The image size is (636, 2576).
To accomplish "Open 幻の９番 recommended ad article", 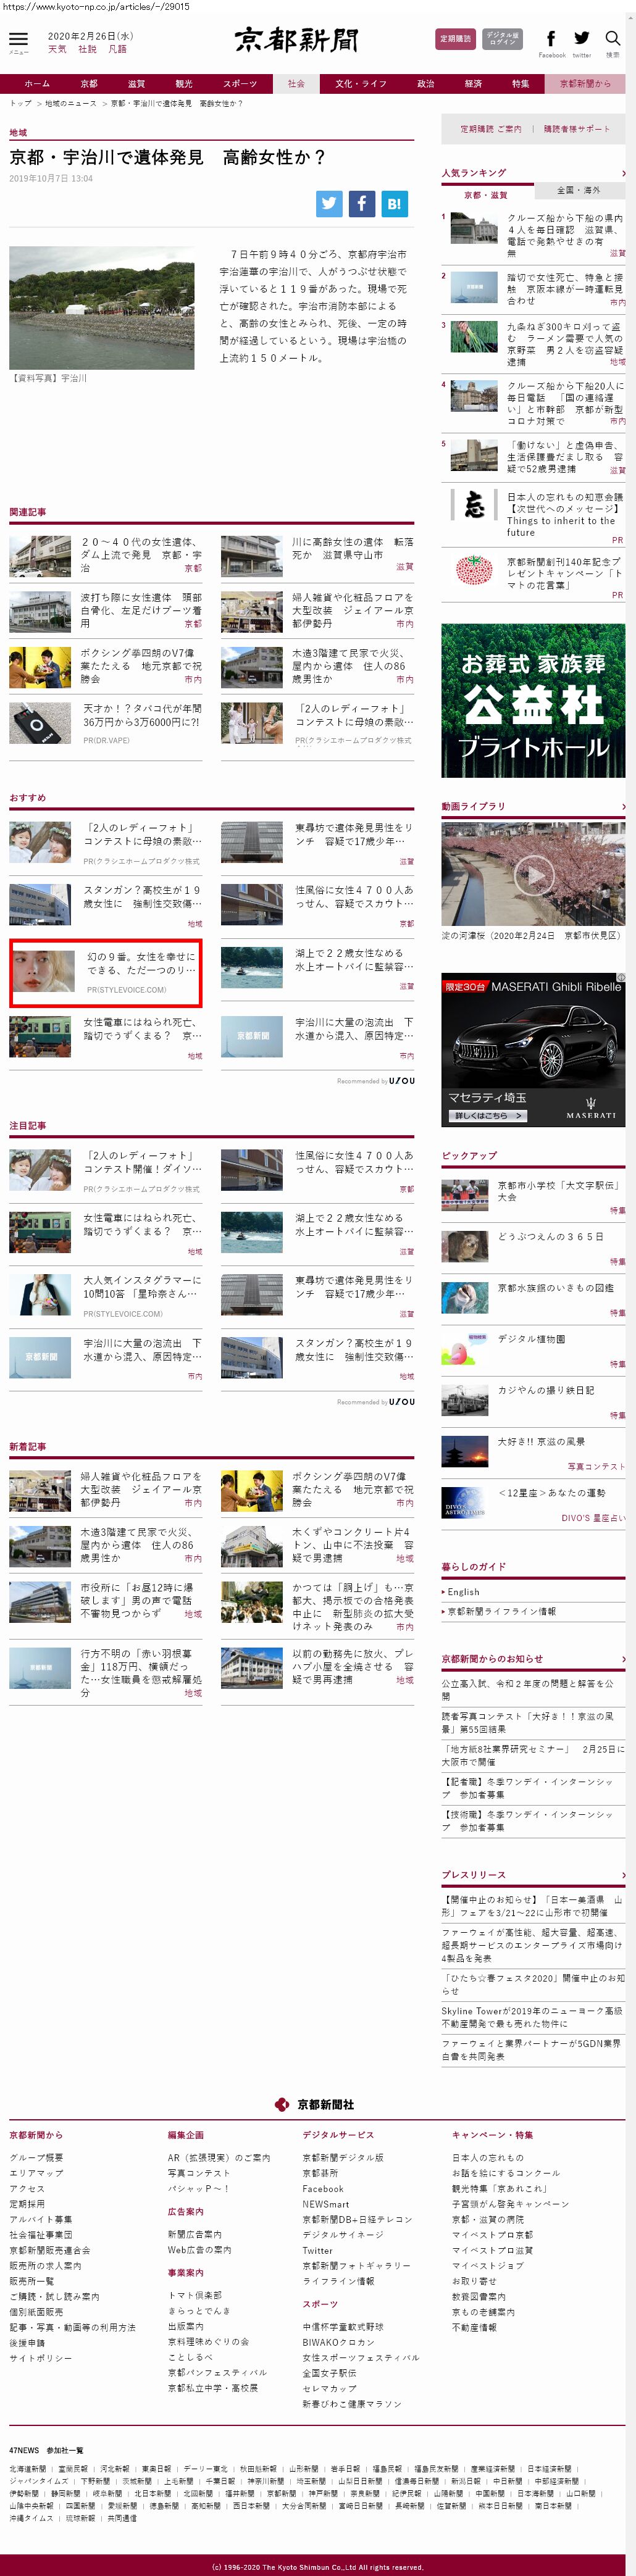I will point(106,973).
